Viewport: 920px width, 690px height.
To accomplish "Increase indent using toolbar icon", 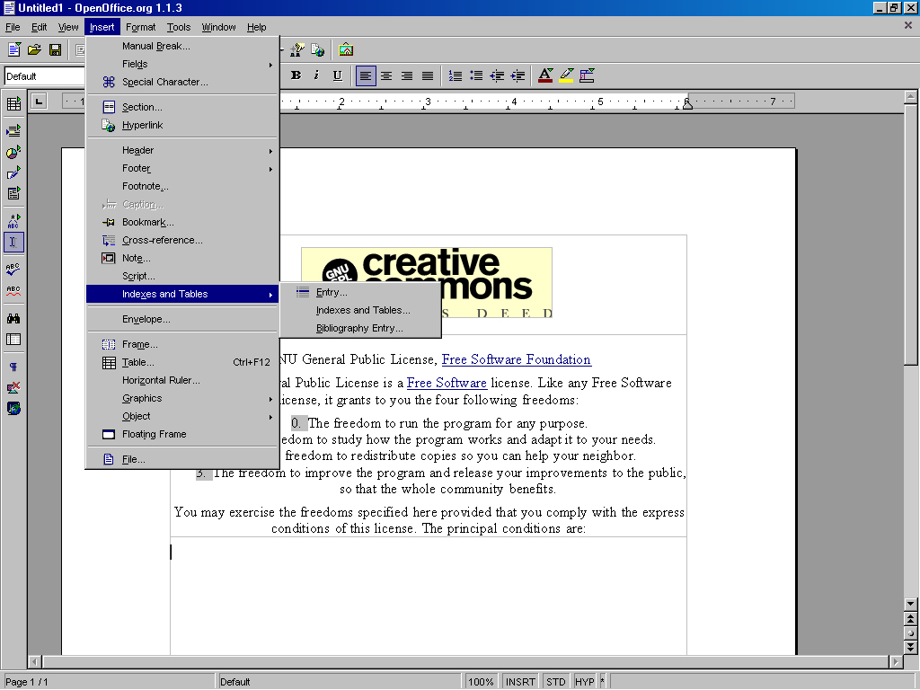I will click(517, 76).
